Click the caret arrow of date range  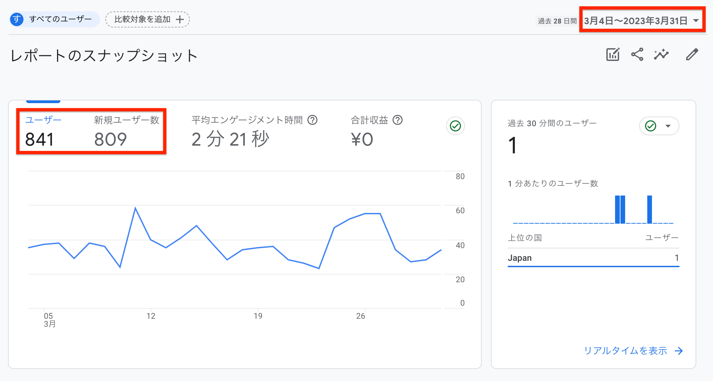(x=696, y=21)
